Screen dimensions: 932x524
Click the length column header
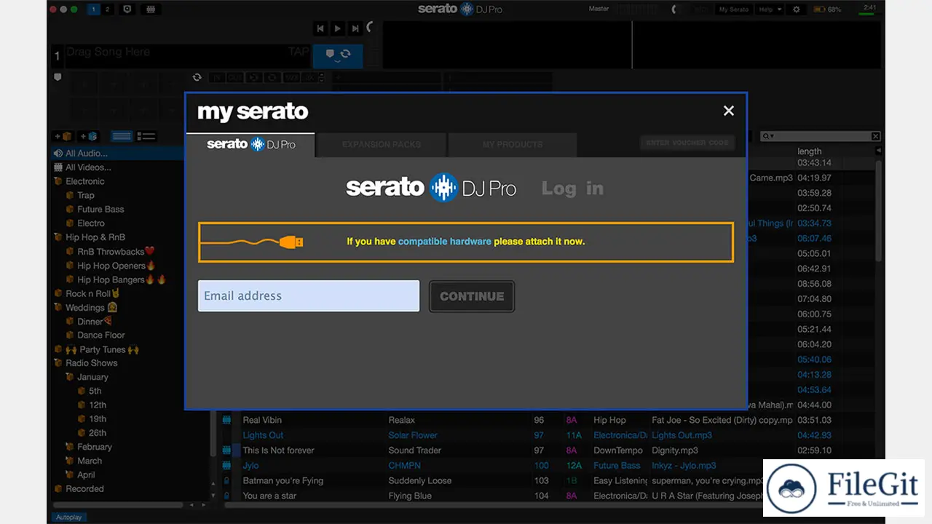[810, 151]
